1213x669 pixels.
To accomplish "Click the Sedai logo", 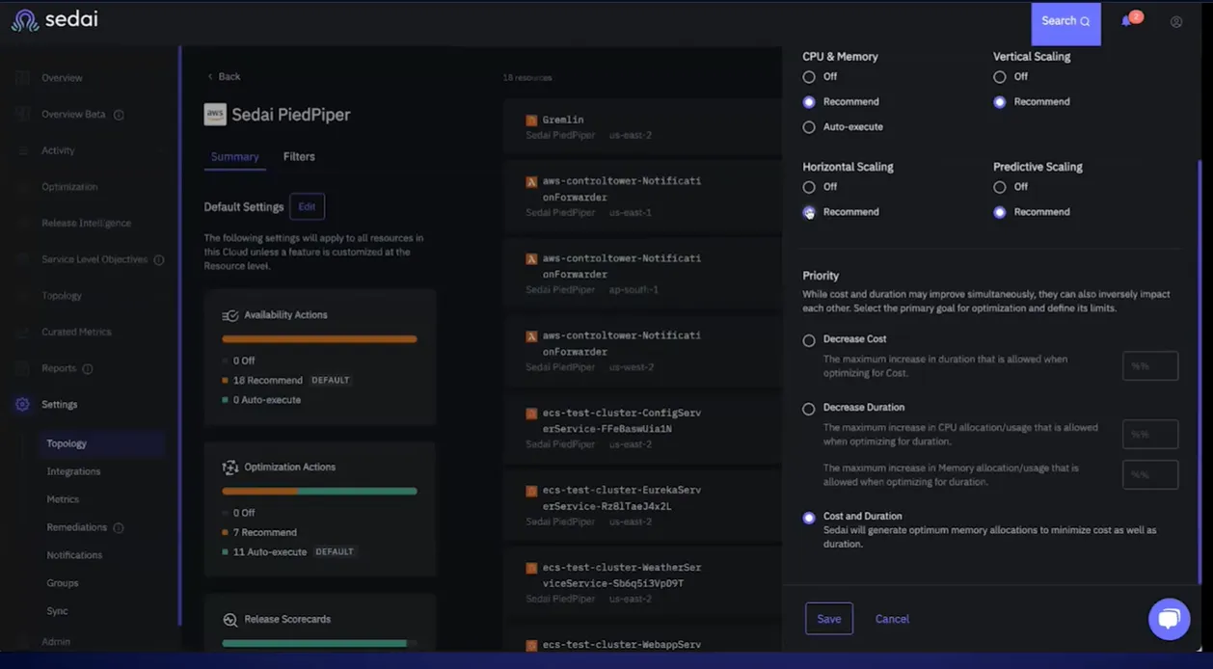I will [x=55, y=20].
